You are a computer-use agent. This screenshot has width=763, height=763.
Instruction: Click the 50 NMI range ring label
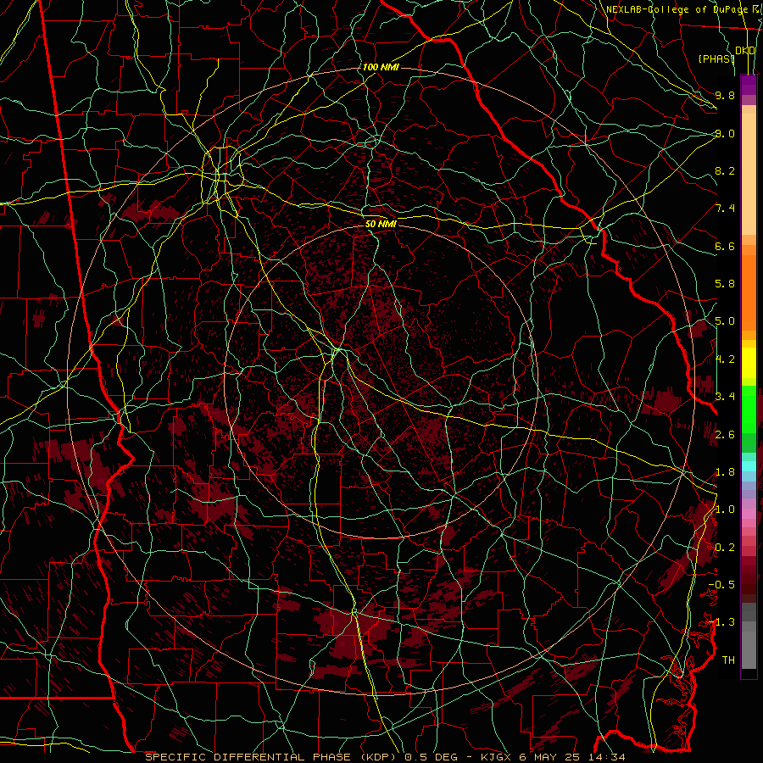tap(381, 224)
